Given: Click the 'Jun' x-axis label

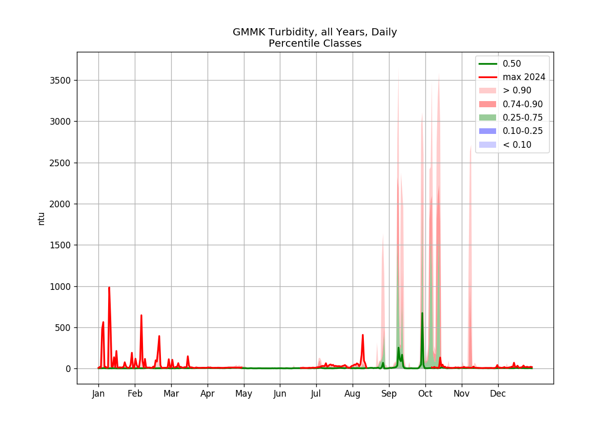Looking at the screenshot, I should click(280, 394).
